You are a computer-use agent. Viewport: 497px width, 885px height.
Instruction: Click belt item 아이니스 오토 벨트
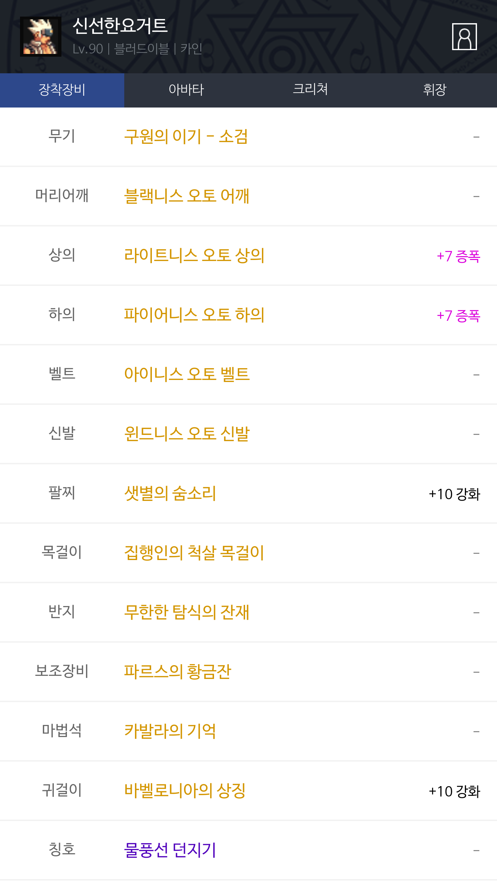[187, 374]
